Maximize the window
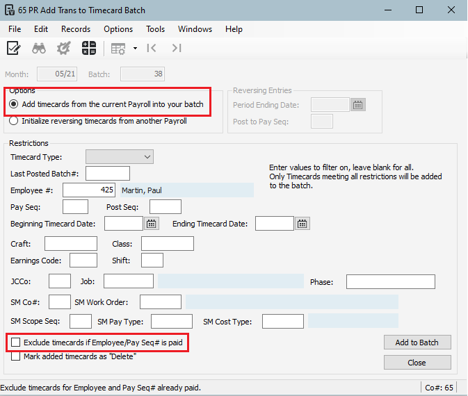468x396 pixels. [x=419, y=10]
